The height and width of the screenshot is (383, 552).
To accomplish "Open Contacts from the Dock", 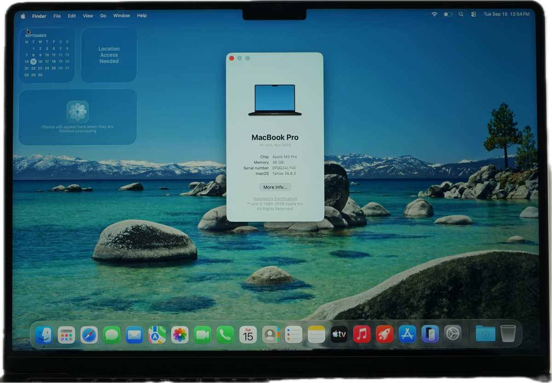I will (270, 335).
